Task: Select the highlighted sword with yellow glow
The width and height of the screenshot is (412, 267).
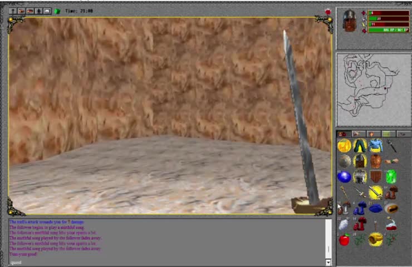Action: 376,192
